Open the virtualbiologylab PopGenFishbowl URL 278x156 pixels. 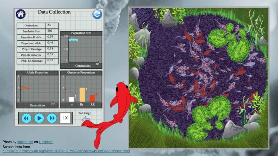click(x=66, y=151)
